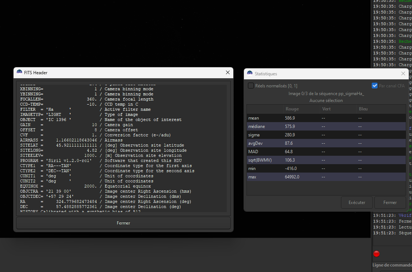Select the sigma row value 280.9
Viewport: 412px width, 272px height.
(x=290, y=135)
